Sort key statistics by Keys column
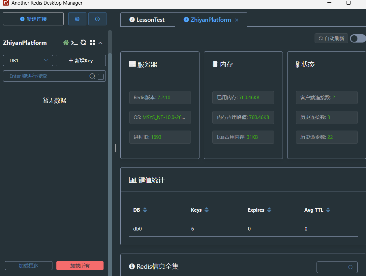 206,210
